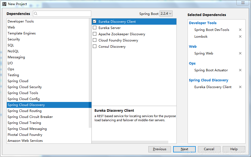Click Spring Cloud Discovery heading in selected panel

209,80
